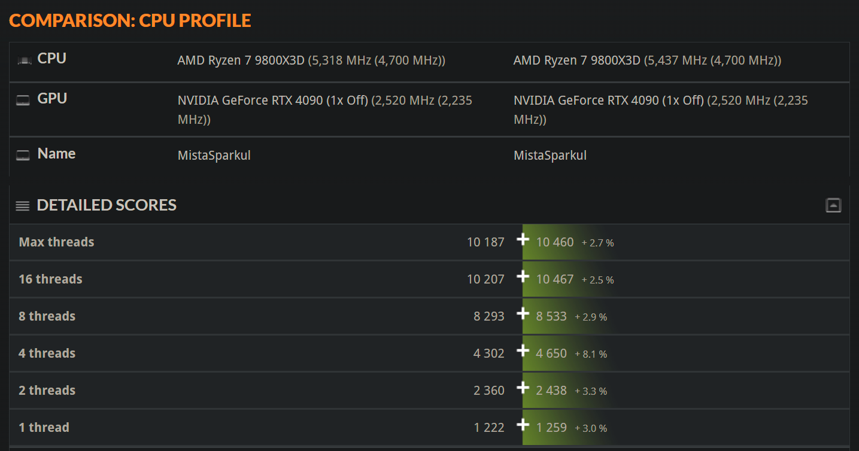859x451 pixels.
Task: Collapse the Detailed Scores section
Action: [x=833, y=205]
